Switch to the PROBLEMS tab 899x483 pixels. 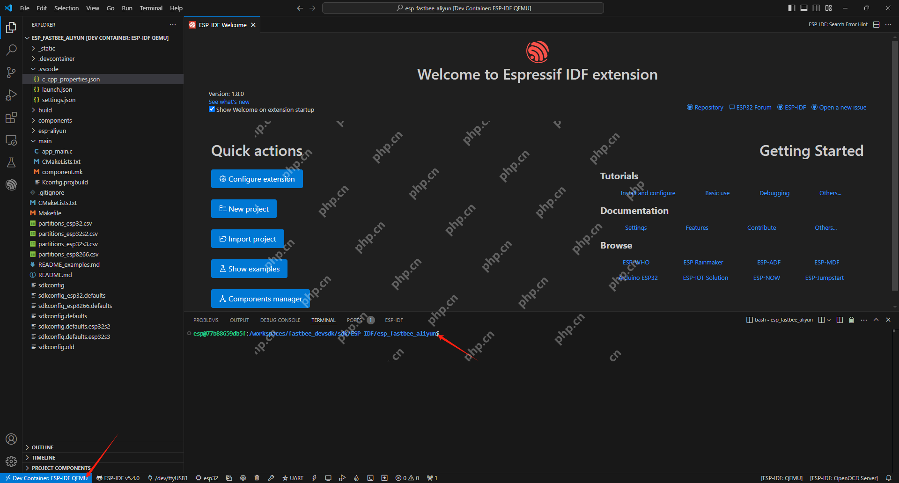point(206,320)
